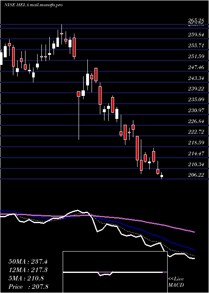Click the 235.09 price axis label
Image resolution: width=209 pixels, height=293 pixels.
click(196, 100)
